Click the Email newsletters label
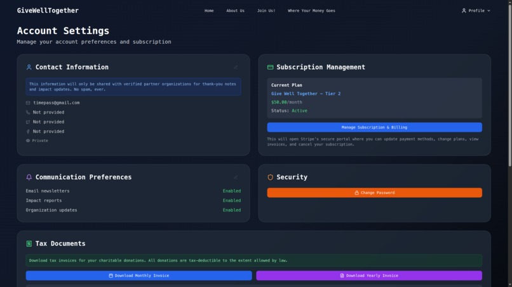Screen dimensions: 512x287 pos(48,191)
